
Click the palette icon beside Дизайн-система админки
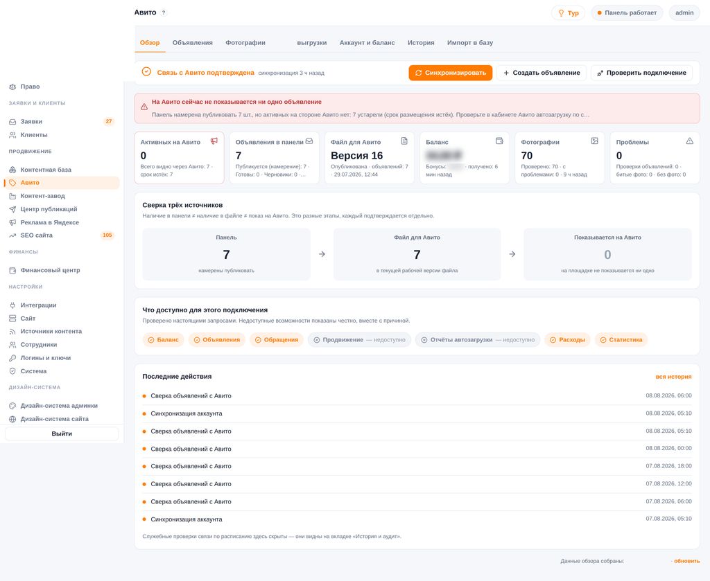point(12,406)
